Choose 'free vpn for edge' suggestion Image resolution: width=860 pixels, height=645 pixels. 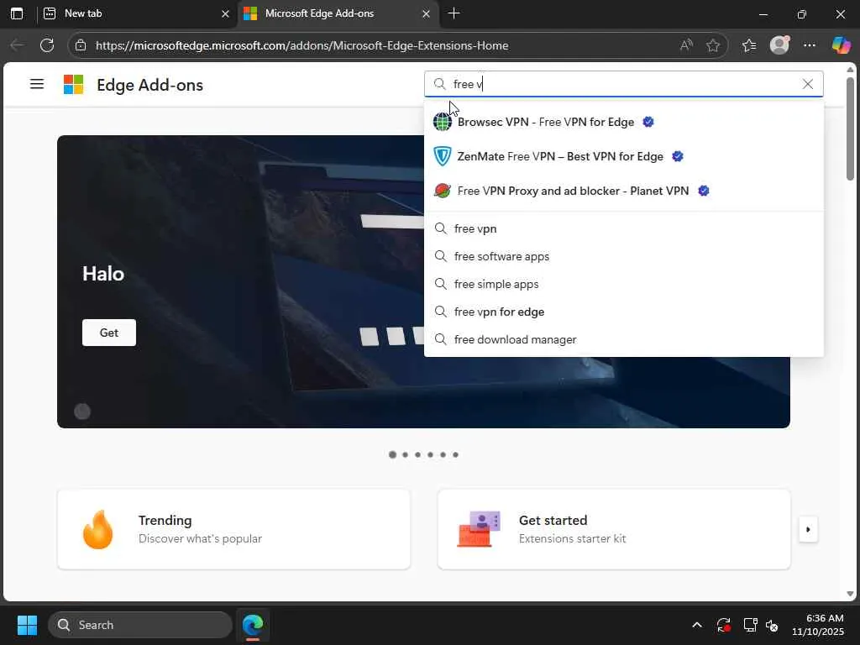click(x=624, y=312)
